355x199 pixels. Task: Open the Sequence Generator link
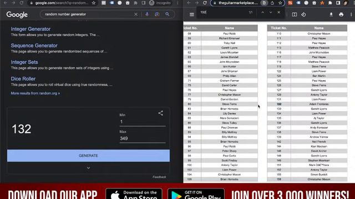pyautogui.click(x=34, y=45)
